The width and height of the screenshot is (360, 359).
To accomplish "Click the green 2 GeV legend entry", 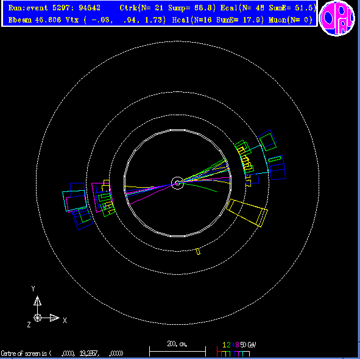I will pos(228,345).
